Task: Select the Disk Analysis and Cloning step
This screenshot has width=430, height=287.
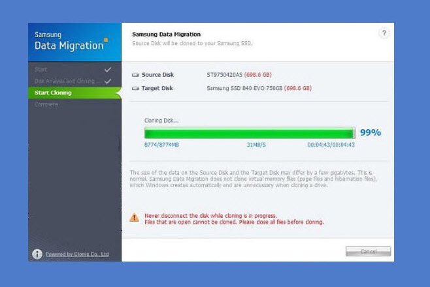Action: pos(74,82)
